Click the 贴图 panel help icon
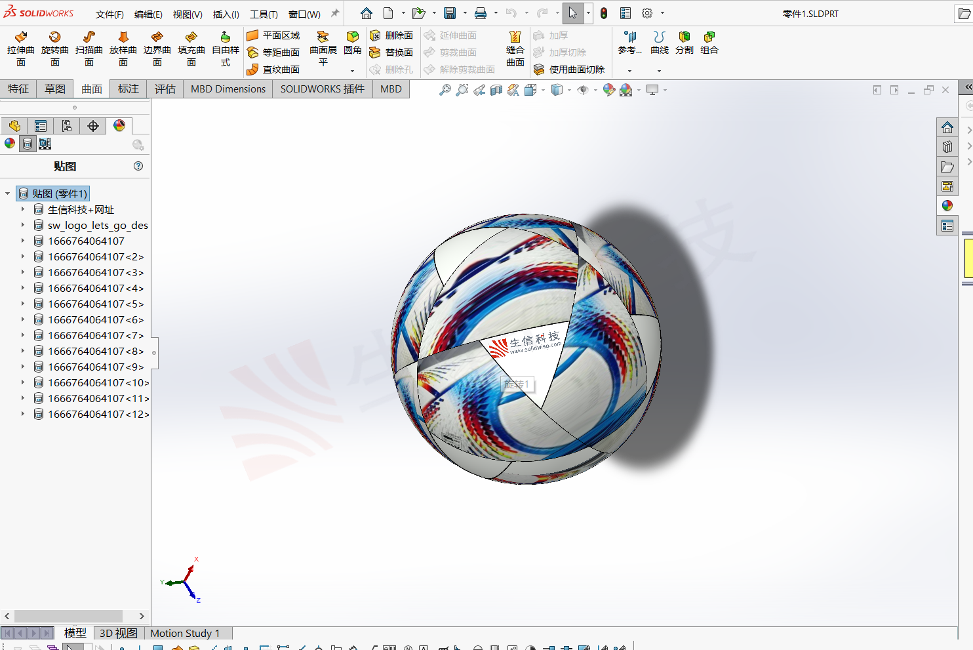The width and height of the screenshot is (973, 650). click(138, 166)
